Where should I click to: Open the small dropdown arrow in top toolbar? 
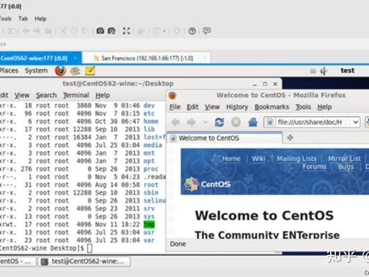(164, 31)
